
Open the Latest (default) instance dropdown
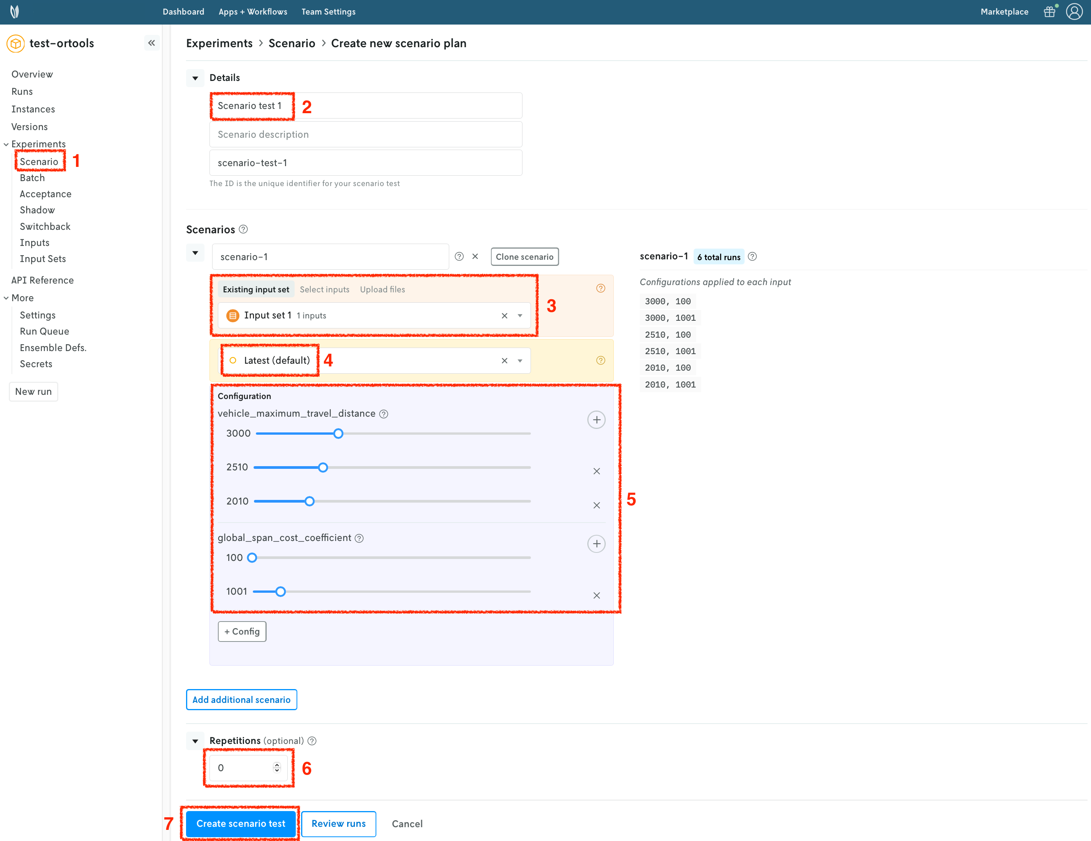520,360
